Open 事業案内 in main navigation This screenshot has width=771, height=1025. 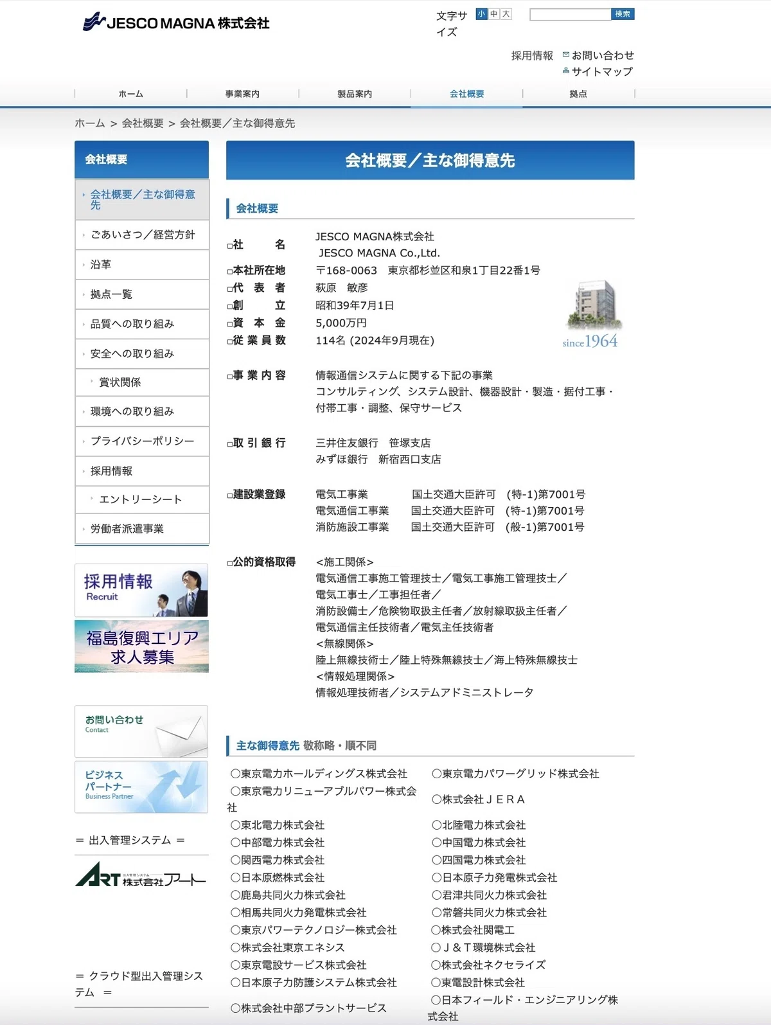242,94
